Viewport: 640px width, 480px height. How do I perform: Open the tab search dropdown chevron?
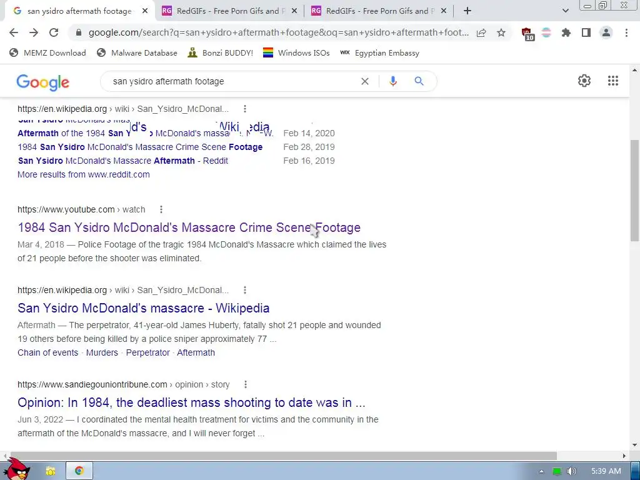[565, 11]
